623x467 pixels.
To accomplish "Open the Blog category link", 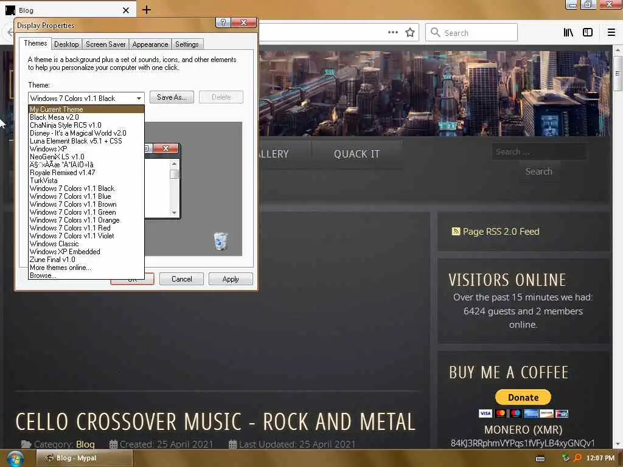I will pyautogui.click(x=85, y=445).
